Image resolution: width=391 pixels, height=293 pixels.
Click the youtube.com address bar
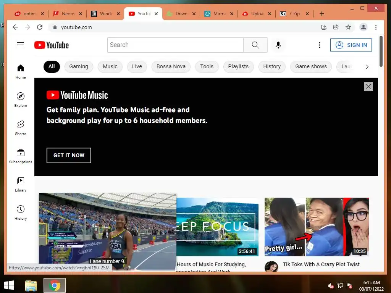coord(184,27)
